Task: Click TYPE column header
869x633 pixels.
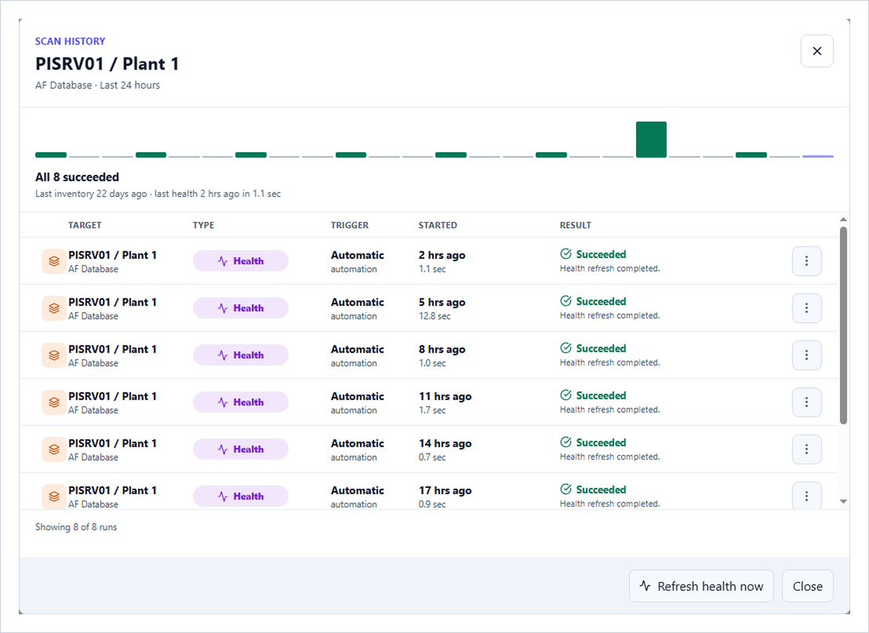Action: [x=203, y=225]
